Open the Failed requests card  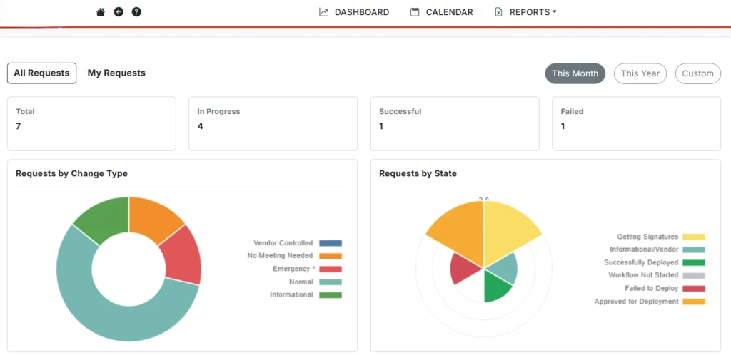click(636, 124)
